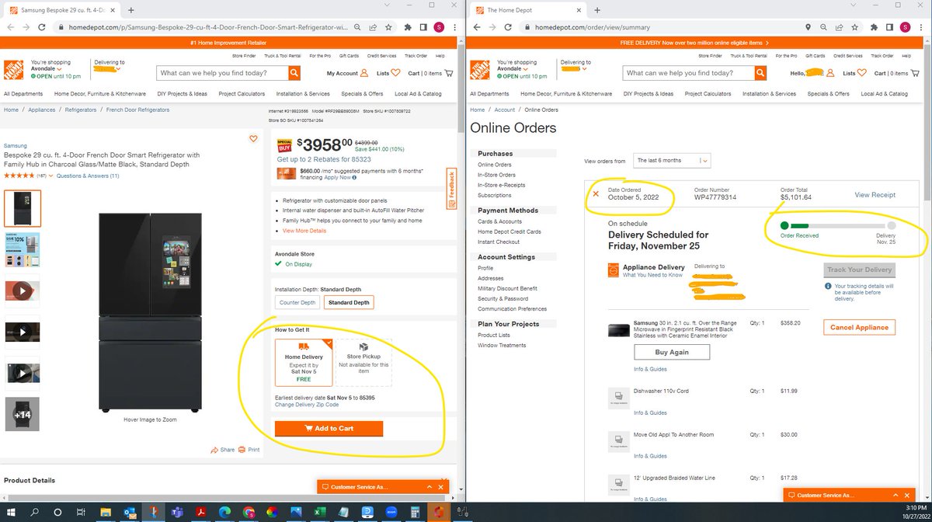Select Standard Depth installation option
The height and width of the screenshot is (522, 932).
click(349, 302)
